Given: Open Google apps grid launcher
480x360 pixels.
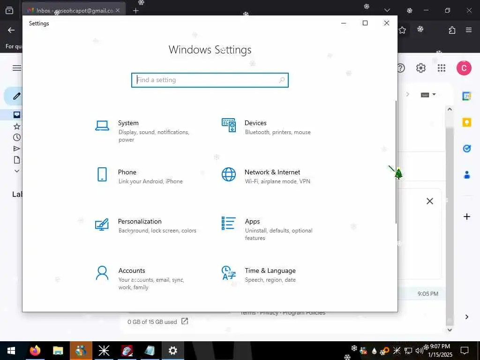Looking at the screenshot, I should 442,68.
